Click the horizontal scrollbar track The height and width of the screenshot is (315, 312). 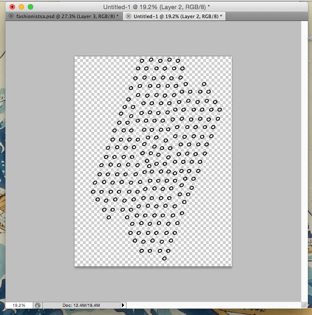click(214, 305)
